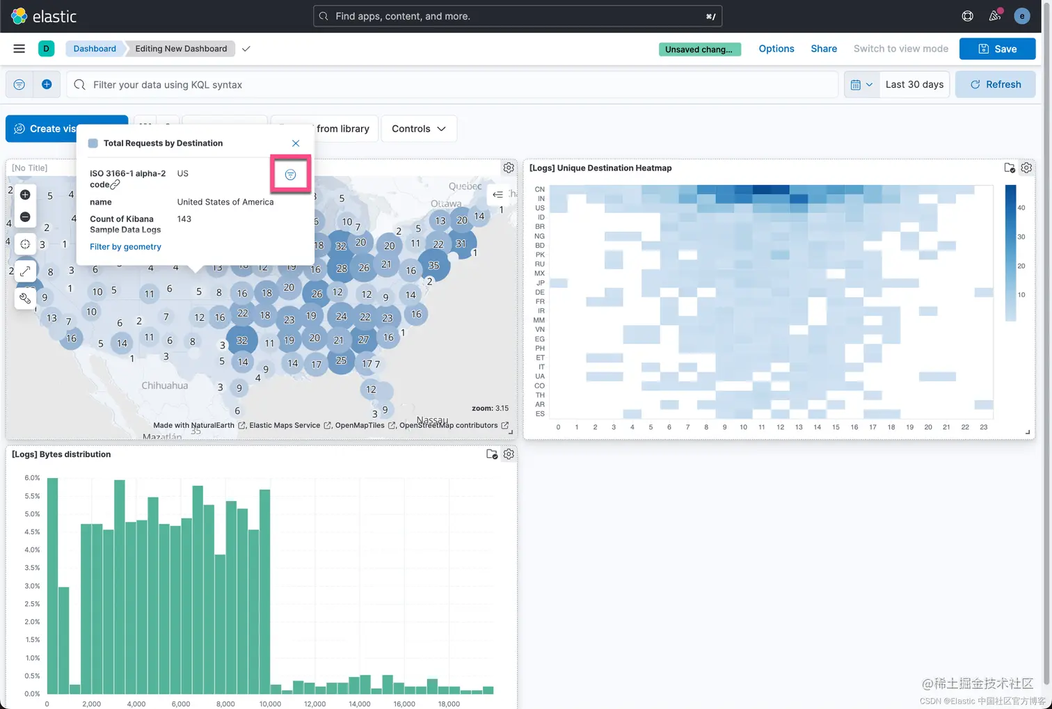
Task: Open the Elastic Maps Service link
Action: 290,425
